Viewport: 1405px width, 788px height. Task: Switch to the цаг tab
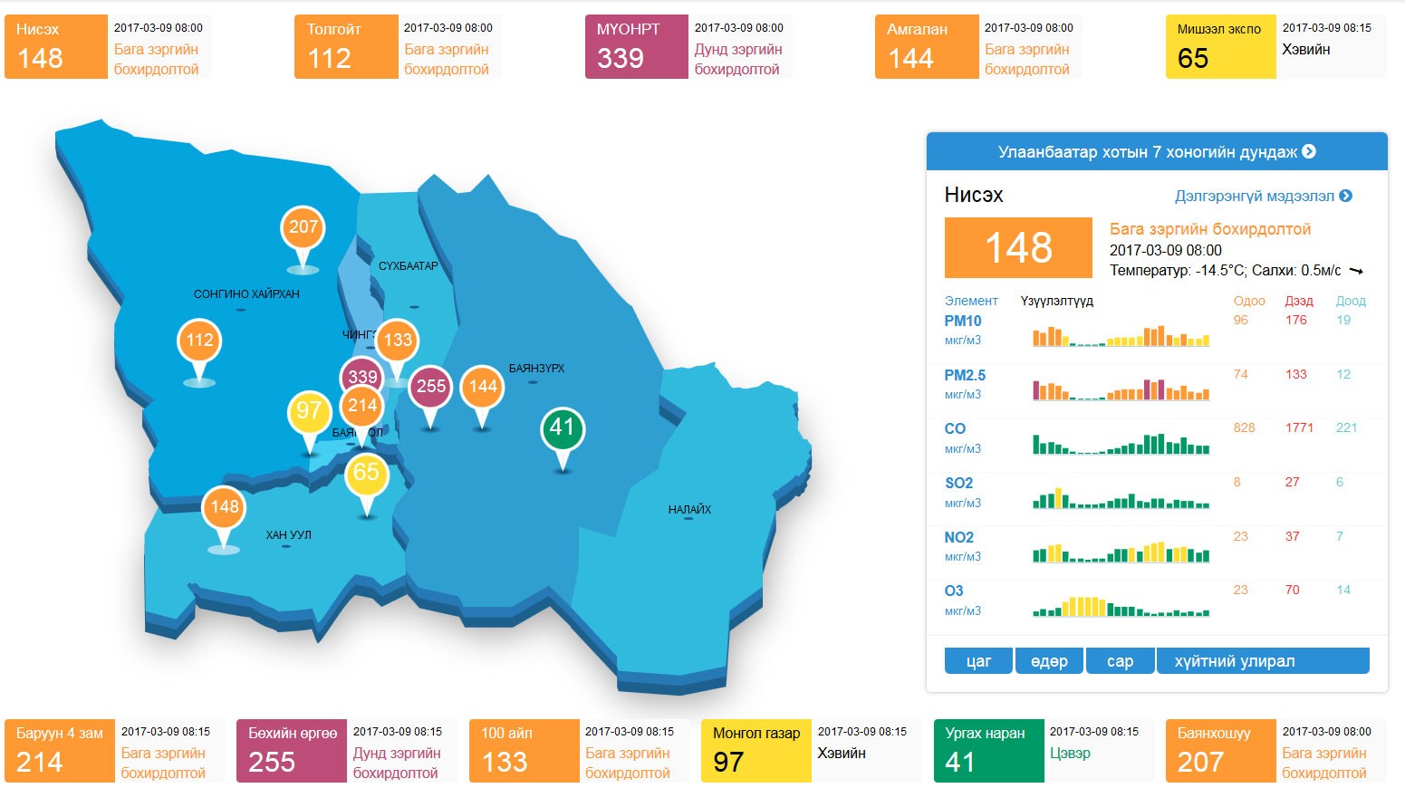(x=978, y=661)
